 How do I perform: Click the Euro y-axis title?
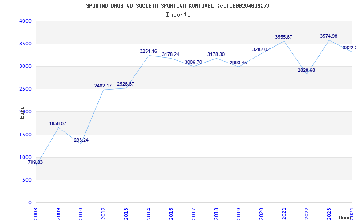click(x=22, y=112)
